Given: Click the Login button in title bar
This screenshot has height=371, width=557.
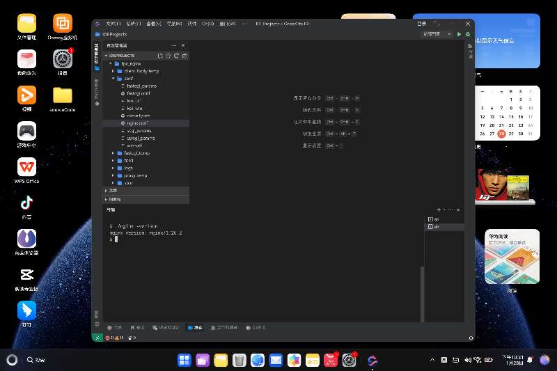Looking at the screenshot, I should tap(422, 24).
